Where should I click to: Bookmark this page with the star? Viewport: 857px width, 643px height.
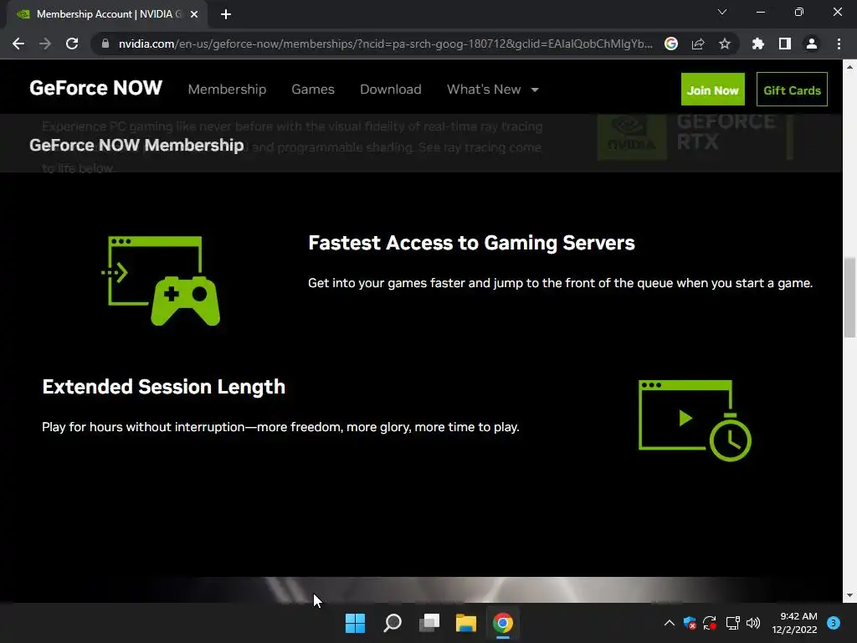point(725,44)
